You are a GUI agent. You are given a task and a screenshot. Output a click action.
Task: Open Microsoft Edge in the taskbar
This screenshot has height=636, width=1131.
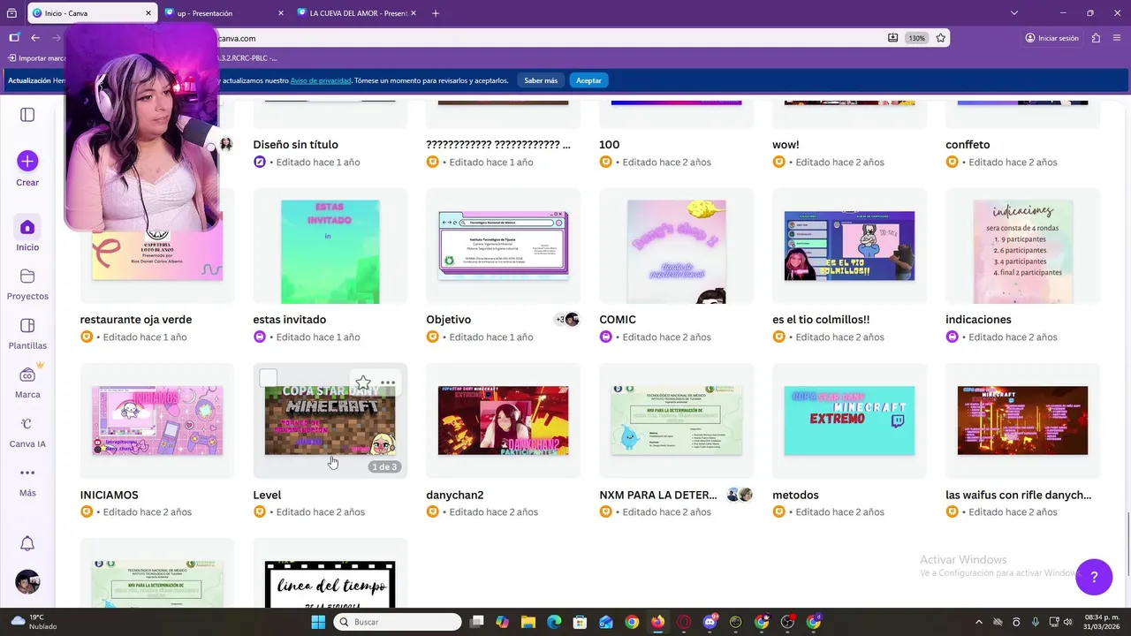pos(554,622)
